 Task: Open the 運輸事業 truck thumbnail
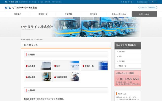click(x=46, y=77)
